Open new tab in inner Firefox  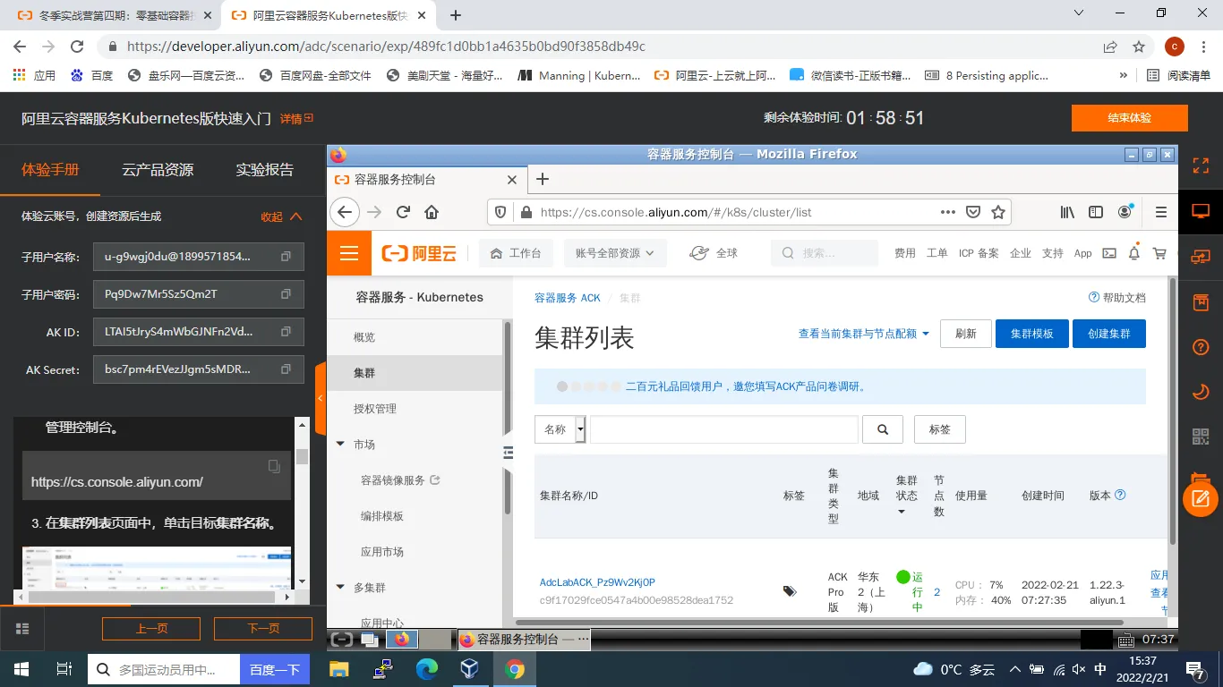pos(542,180)
